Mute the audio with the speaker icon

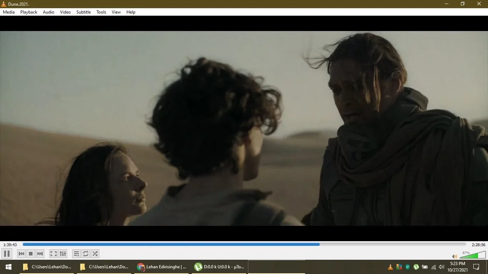tap(455, 256)
